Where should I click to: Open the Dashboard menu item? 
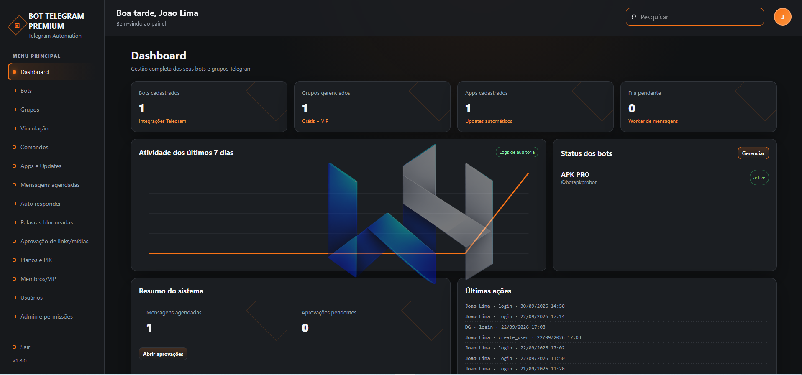[x=52, y=72]
